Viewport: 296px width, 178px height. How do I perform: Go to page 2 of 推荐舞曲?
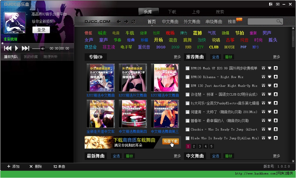[x=194, y=146]
